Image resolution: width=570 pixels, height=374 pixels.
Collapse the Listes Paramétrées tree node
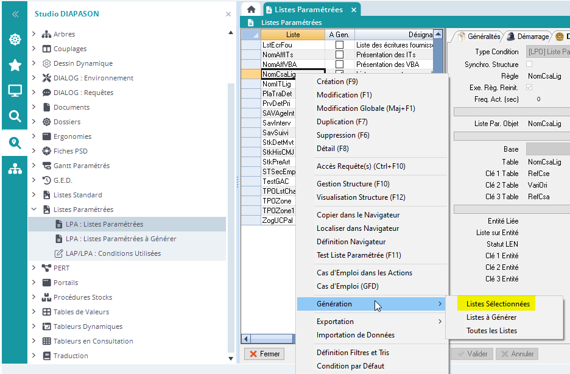35,210
